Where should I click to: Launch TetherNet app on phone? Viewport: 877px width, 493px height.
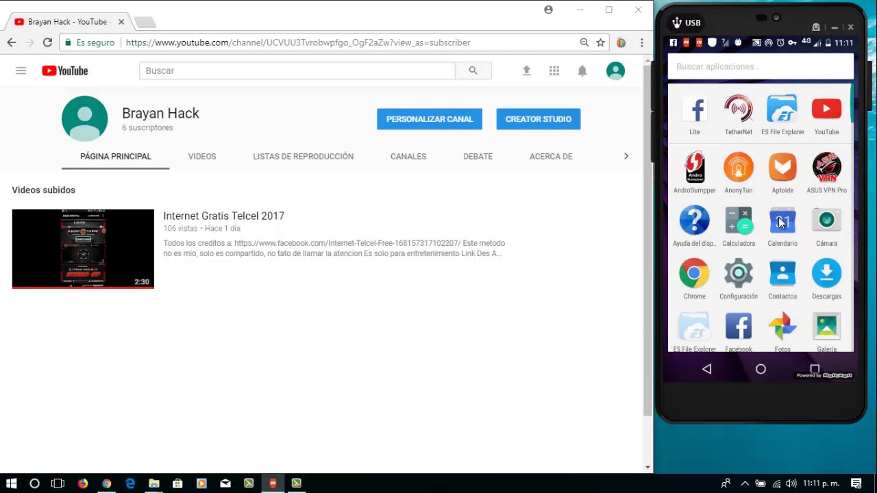(x=739, y=115)
